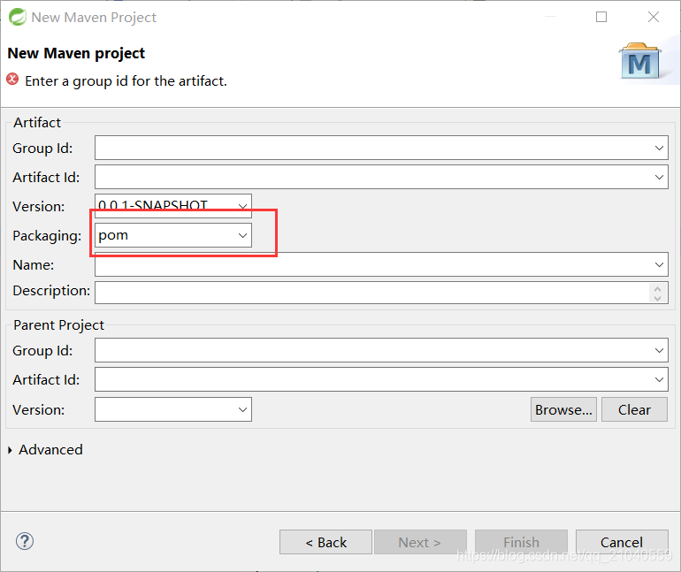Click the Description field down spinner arrow

click(x=657, y=298)
